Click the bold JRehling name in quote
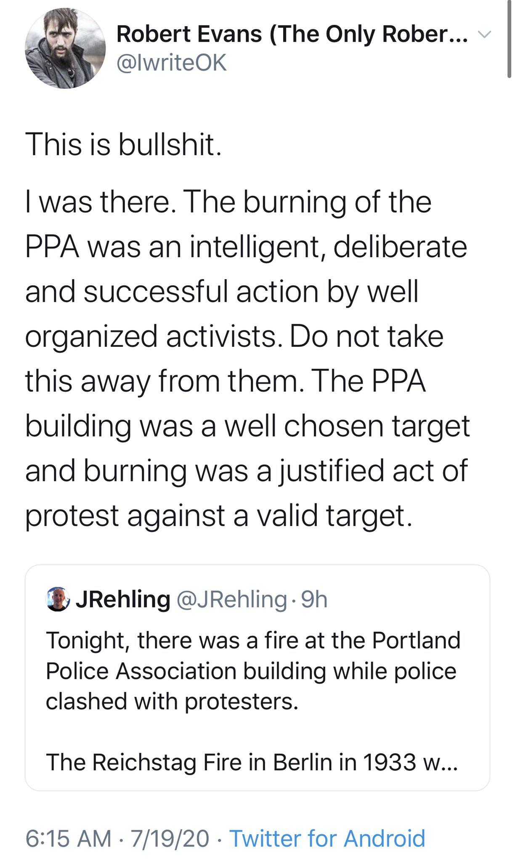 pos(123,599)
